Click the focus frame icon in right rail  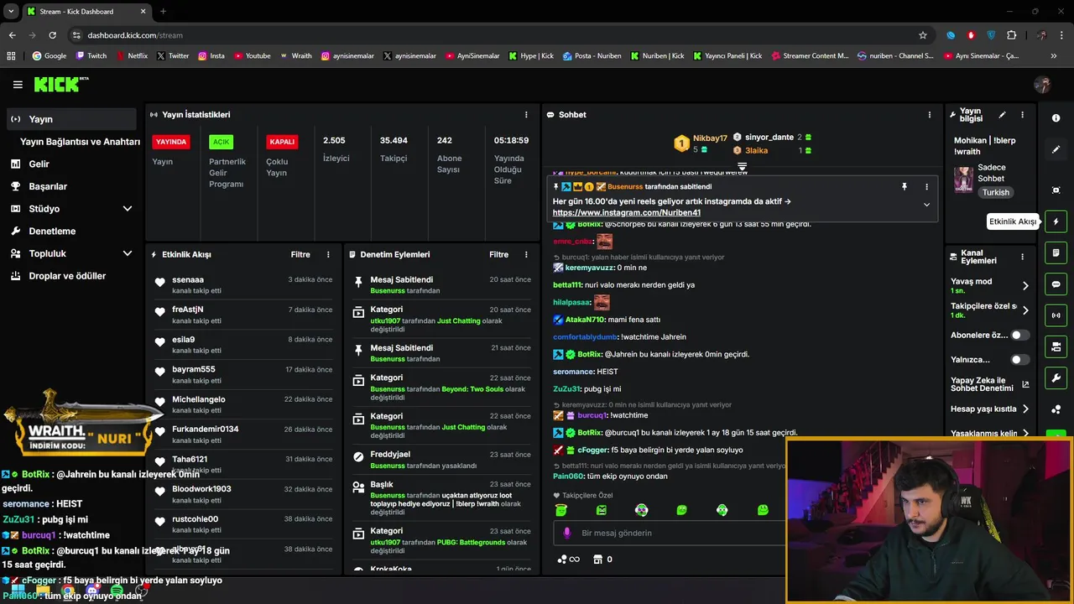pyautogui.click(x=1056, y=190)
